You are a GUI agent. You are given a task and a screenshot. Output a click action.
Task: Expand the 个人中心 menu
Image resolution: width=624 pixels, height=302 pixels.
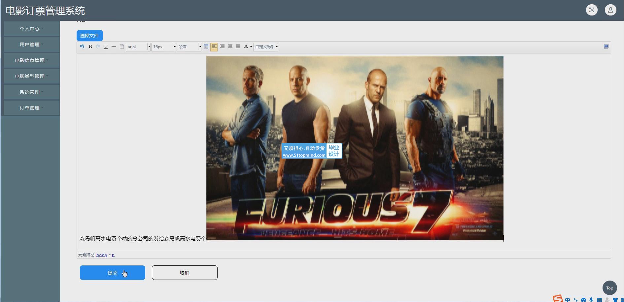32,29
